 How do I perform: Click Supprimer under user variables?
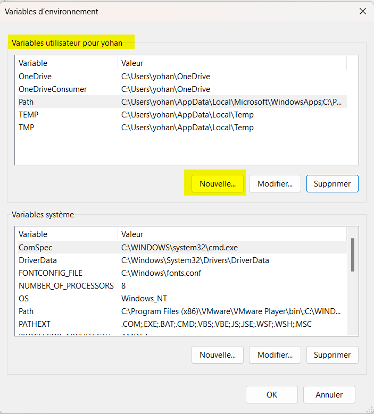pyautogui.click(x=332, y=184)
